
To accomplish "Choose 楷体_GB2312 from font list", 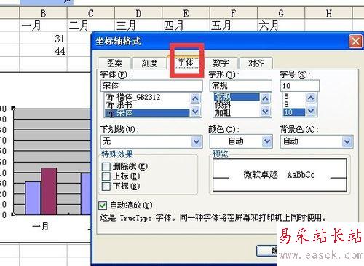I will (x=146, y=97).
